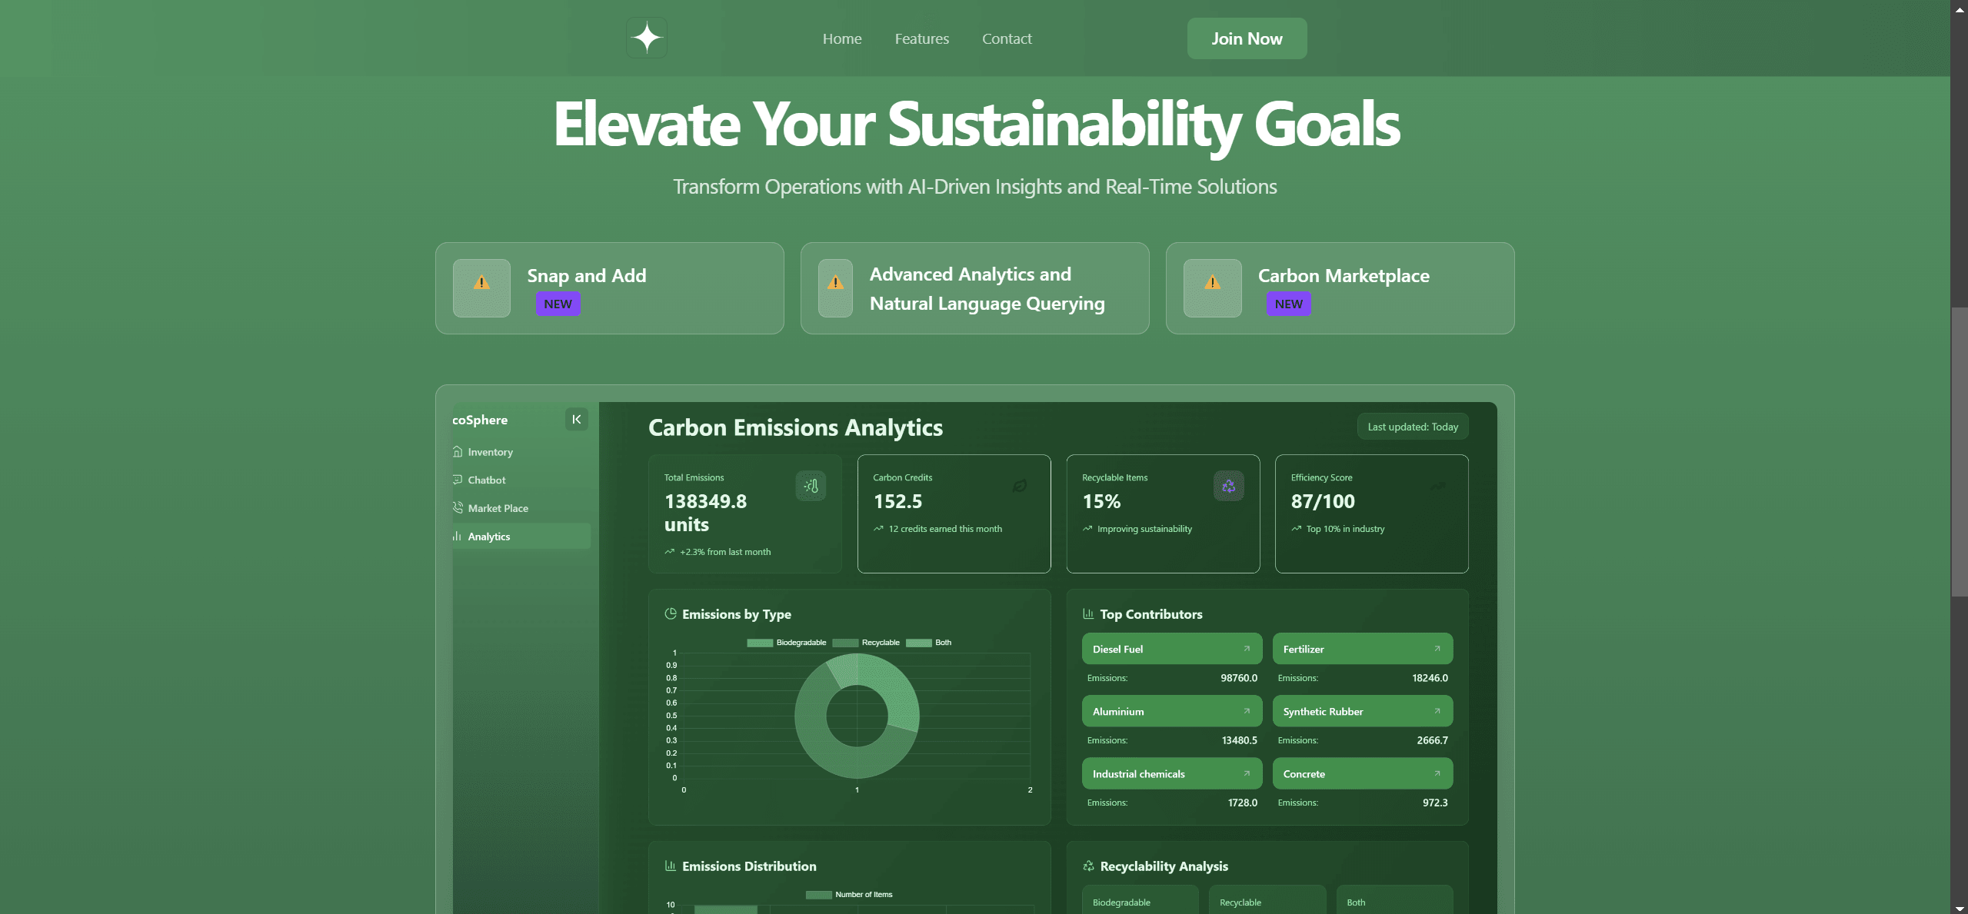Click the page vertical scrollbar thumb
1968x914 pixels.
point(1959,451)
